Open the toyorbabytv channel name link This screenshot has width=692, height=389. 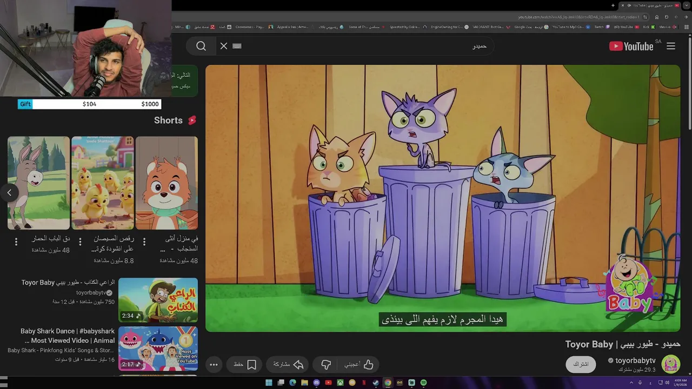635,360
